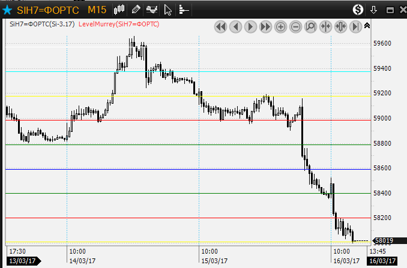The height and width of the screenshot is (268, 407).
Task: Click the blue star favorite icon
Action: click(x=7, y=10)
